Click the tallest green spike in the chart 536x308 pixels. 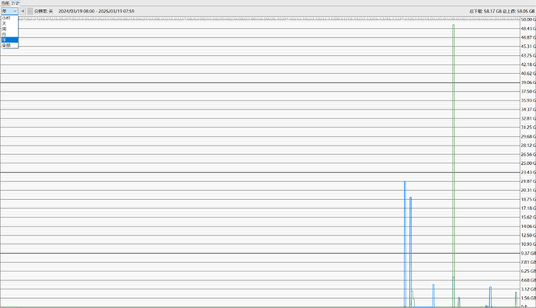click(x=454, y=166)
